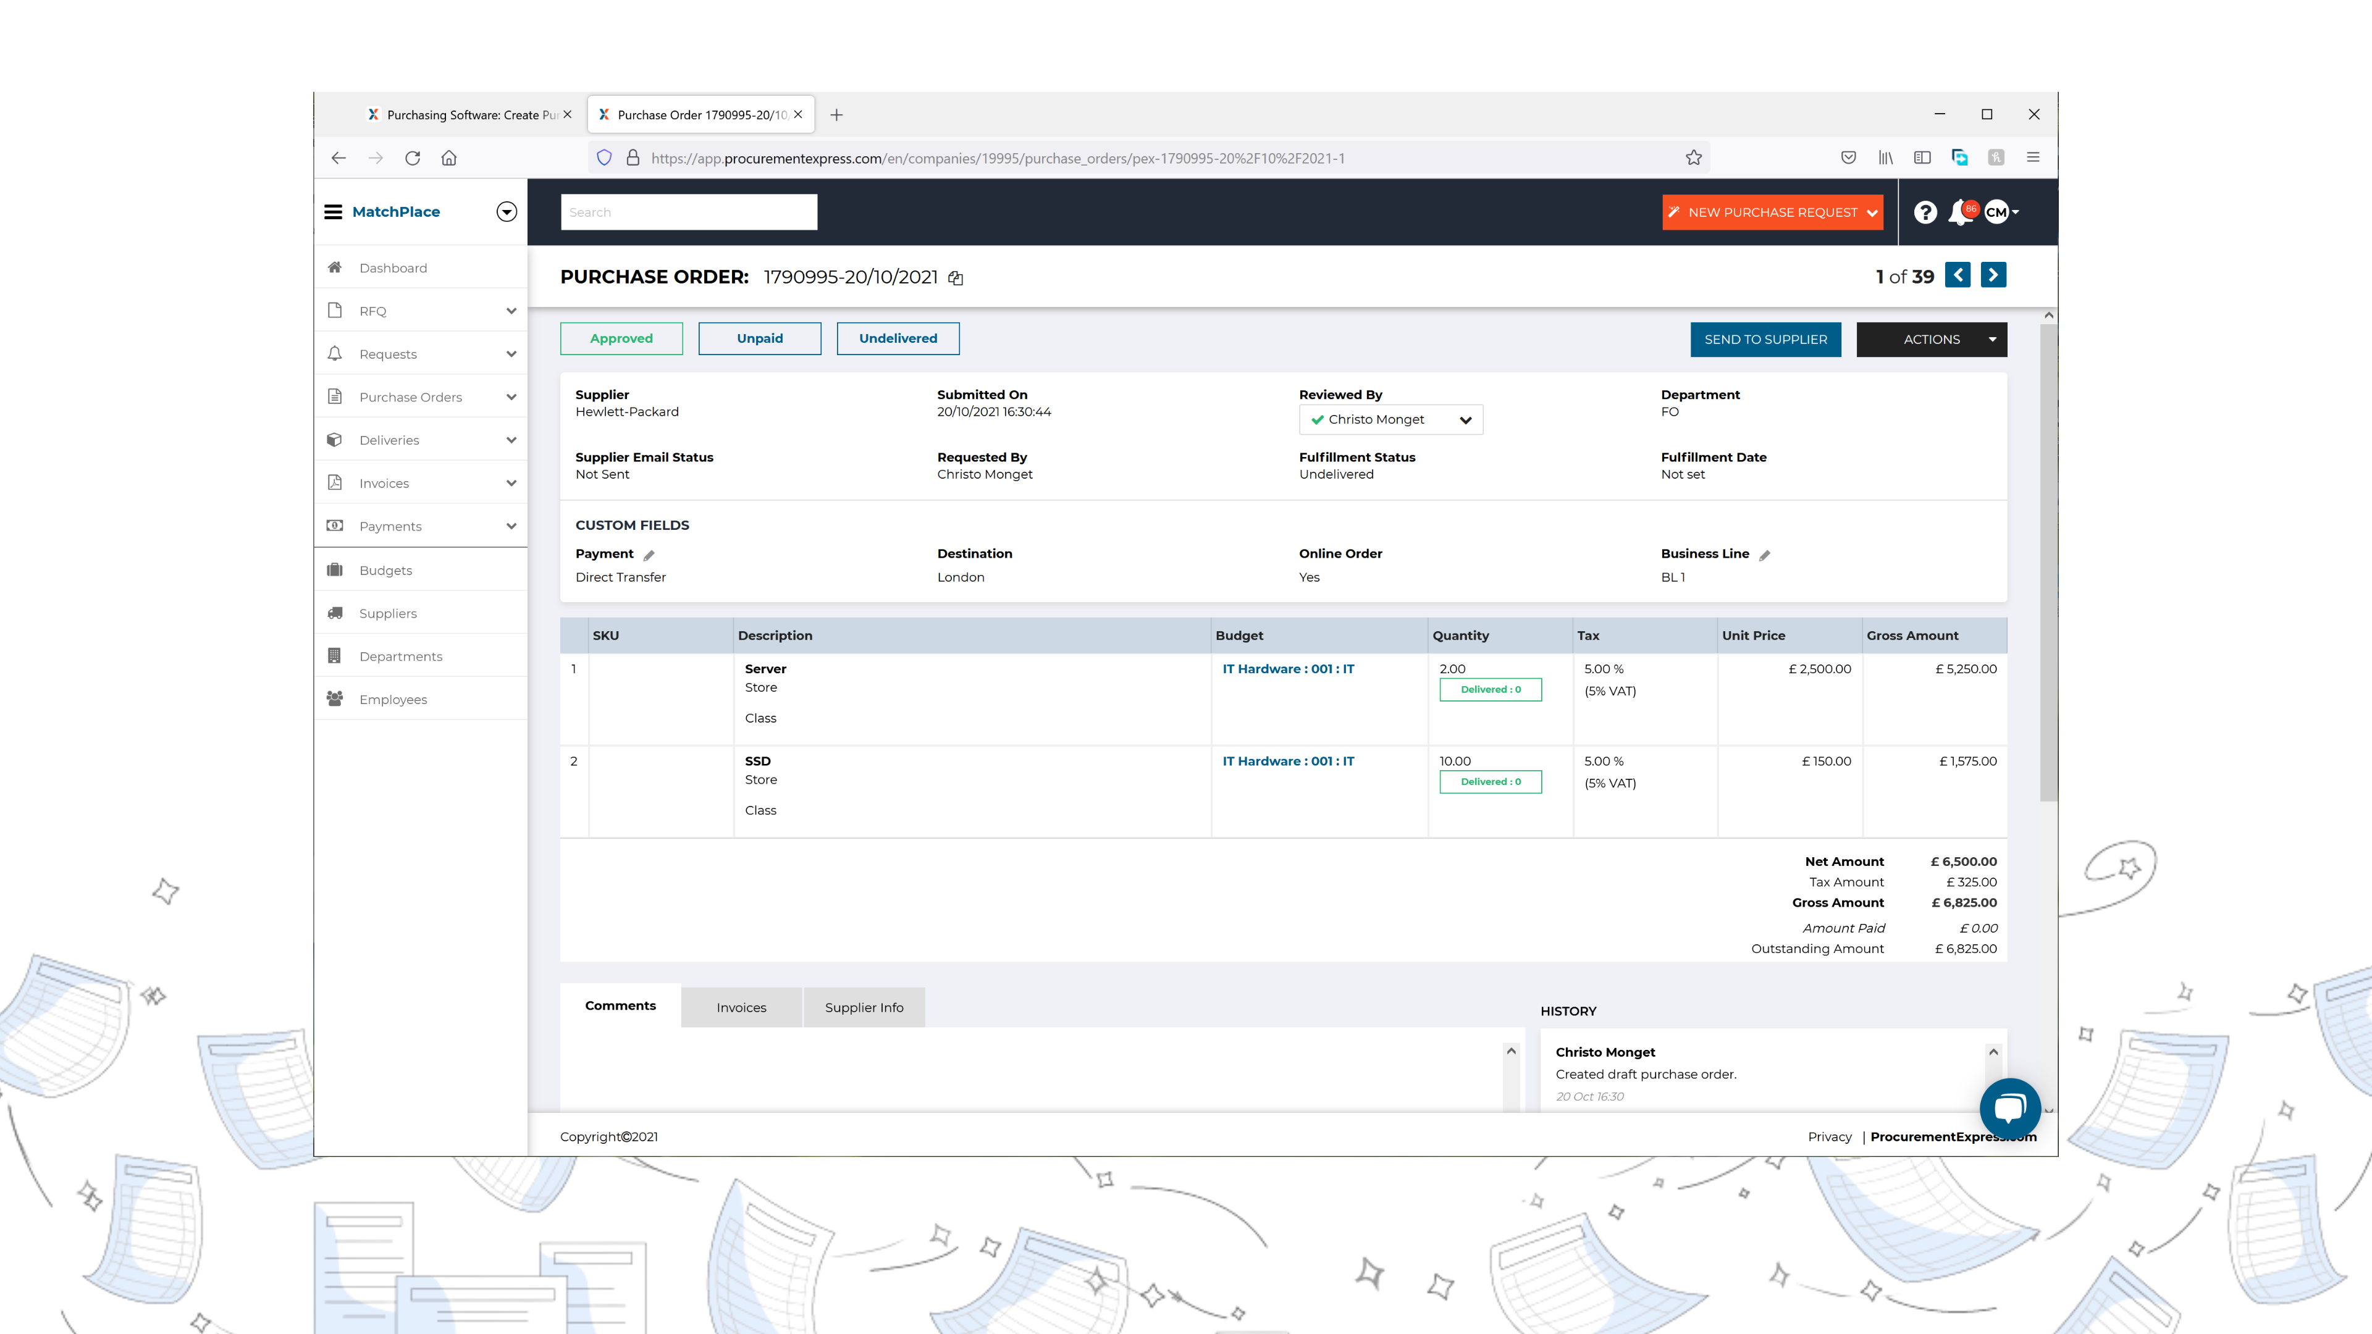Open the notifications bell
Image resolution: width=2372 pixels, height=1334 pixels.
(x=1961, y=212)
